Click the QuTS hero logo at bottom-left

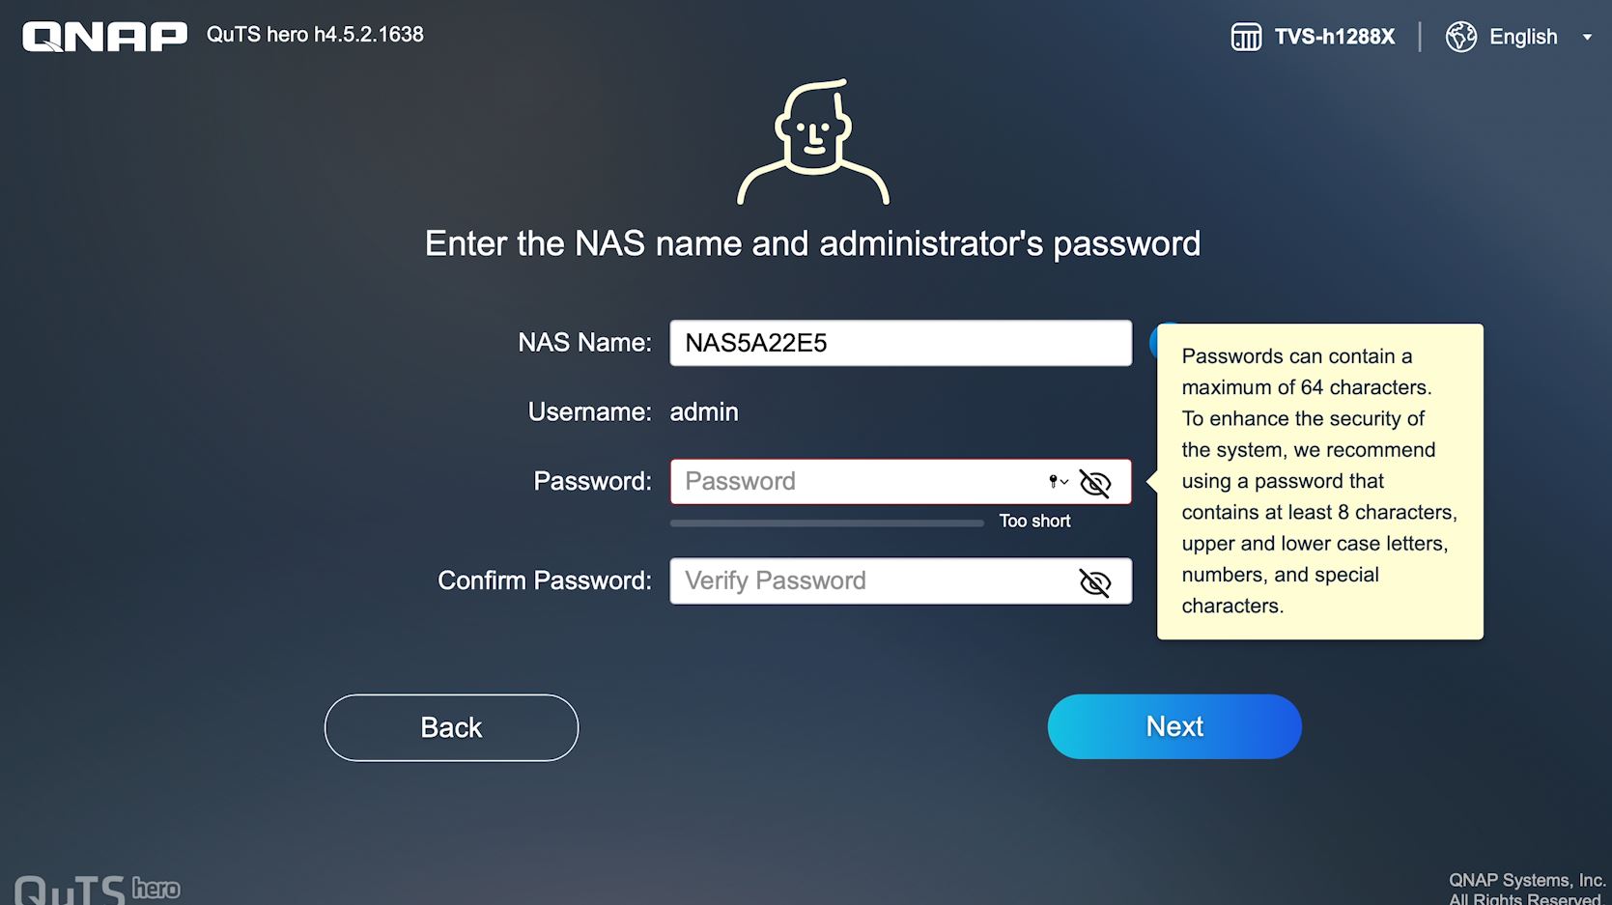97,889
